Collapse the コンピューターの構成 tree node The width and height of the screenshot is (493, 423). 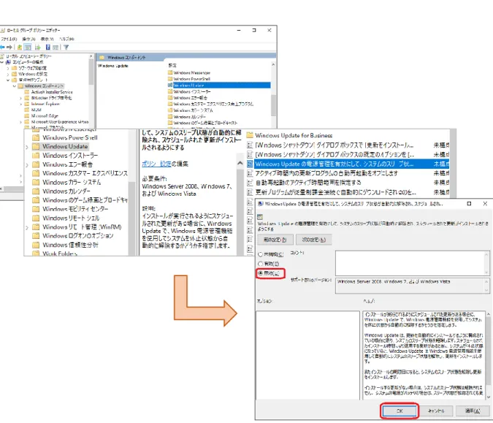tap(2, 62)
